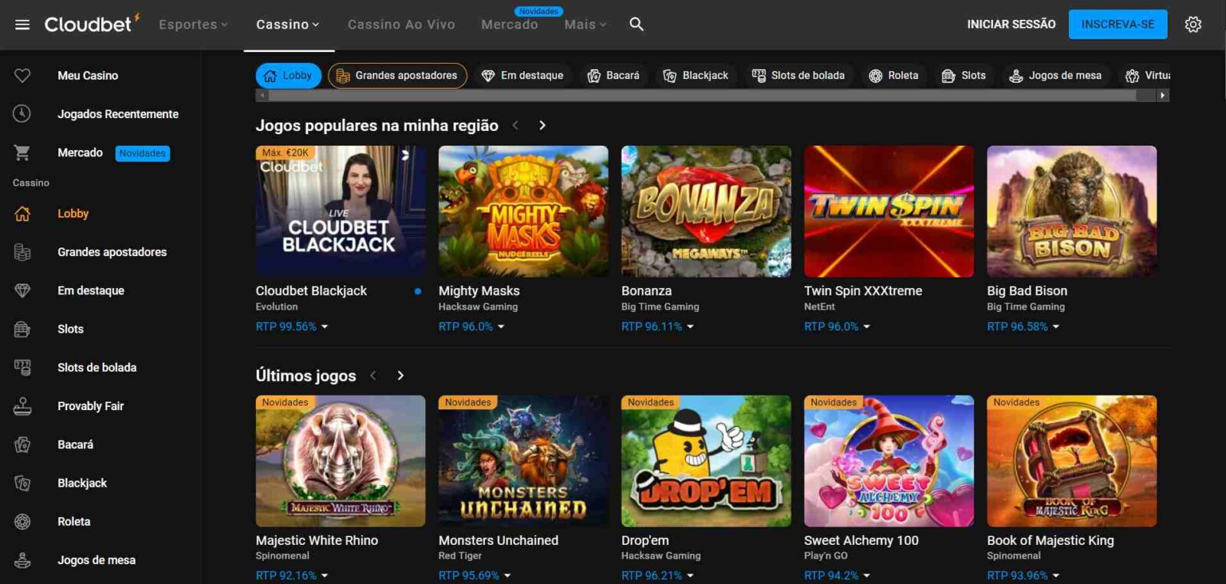This screenshot has width=1226, height=584.
Task: Expand the Cassino dropdown menu
Action: 287,25
